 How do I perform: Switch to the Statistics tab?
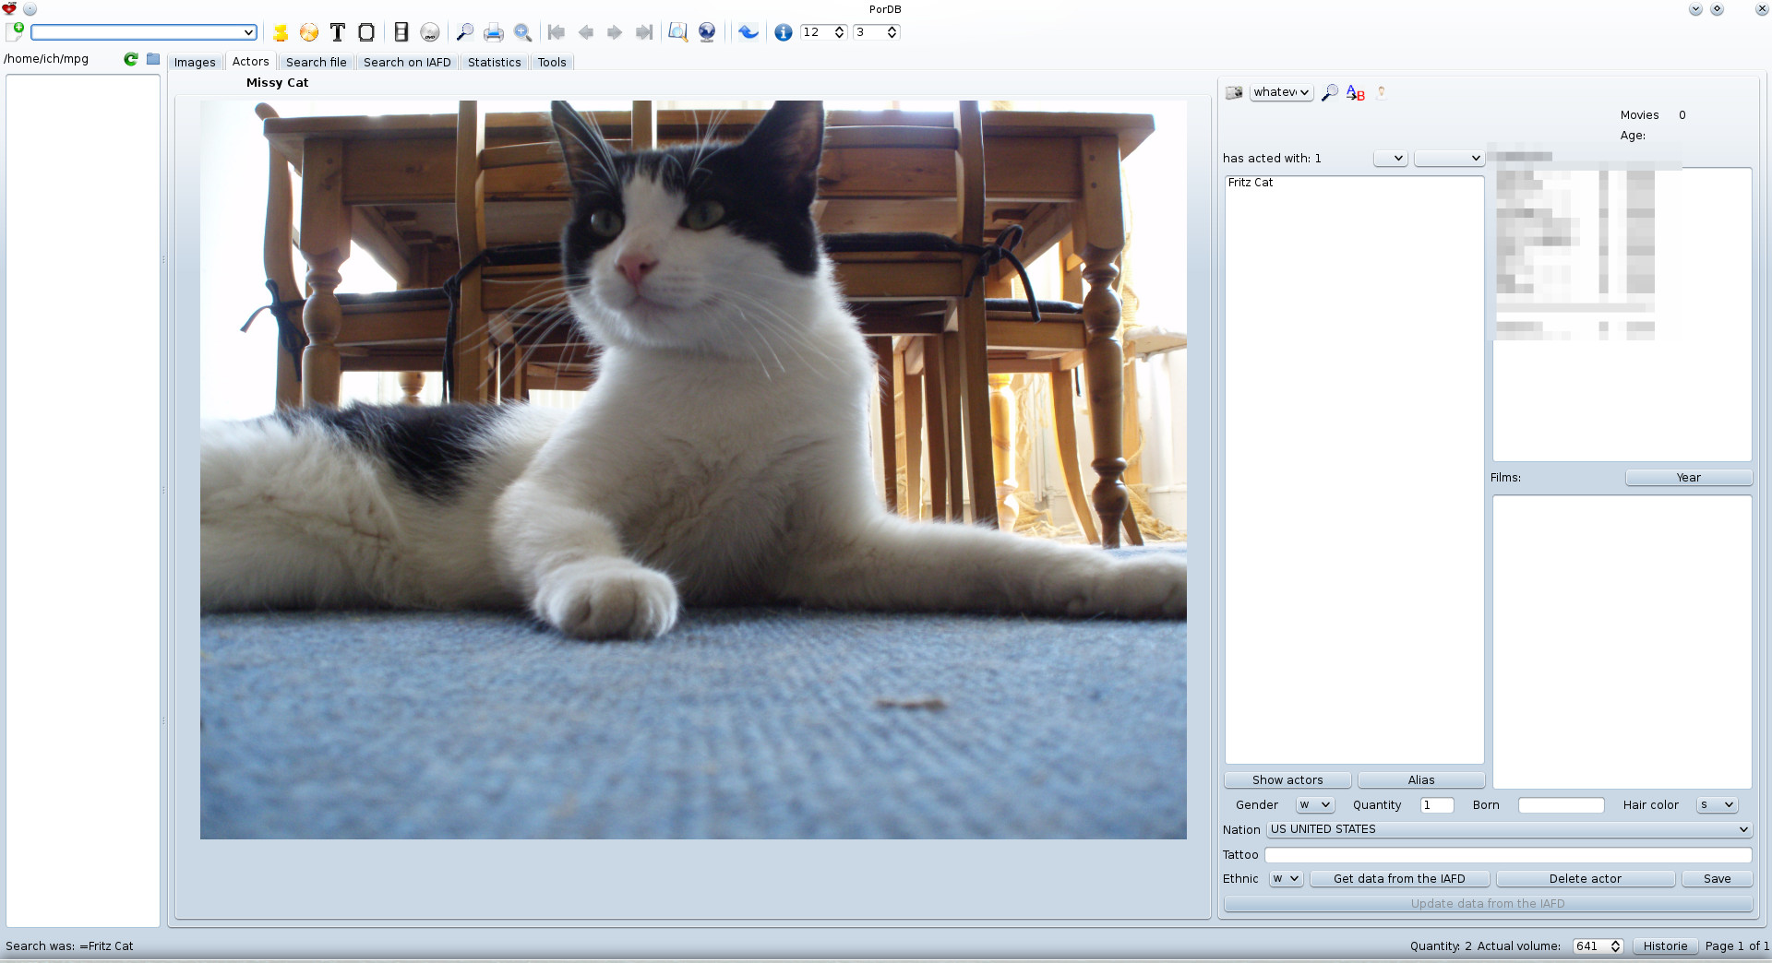[494, 62]
